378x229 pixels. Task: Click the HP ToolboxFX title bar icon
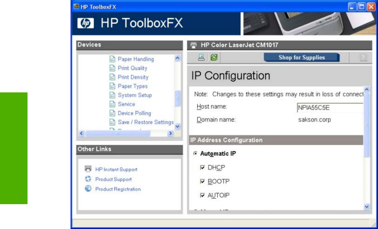(76, 7)
